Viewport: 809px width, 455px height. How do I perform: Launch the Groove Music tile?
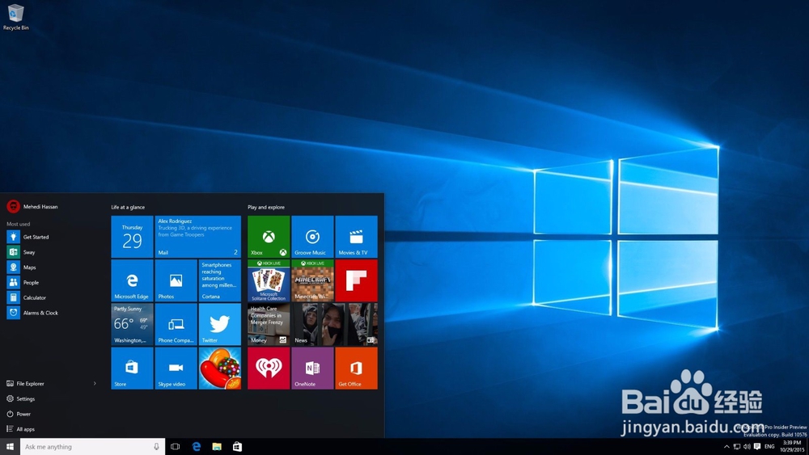[312, 237]
